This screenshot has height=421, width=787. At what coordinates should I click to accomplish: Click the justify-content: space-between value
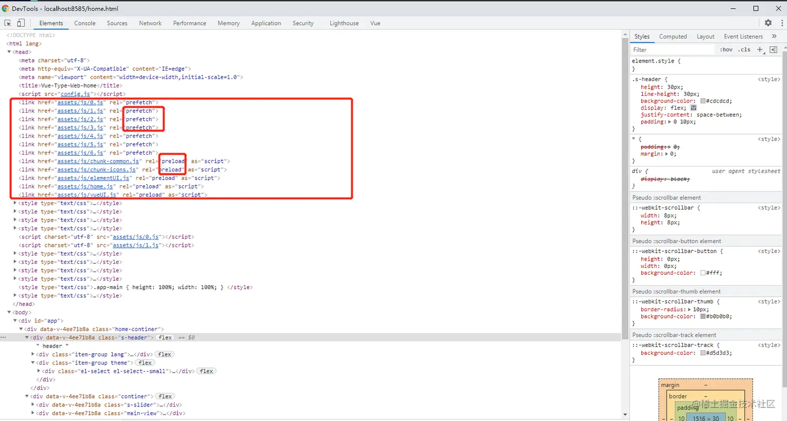(x=718, y=114)
